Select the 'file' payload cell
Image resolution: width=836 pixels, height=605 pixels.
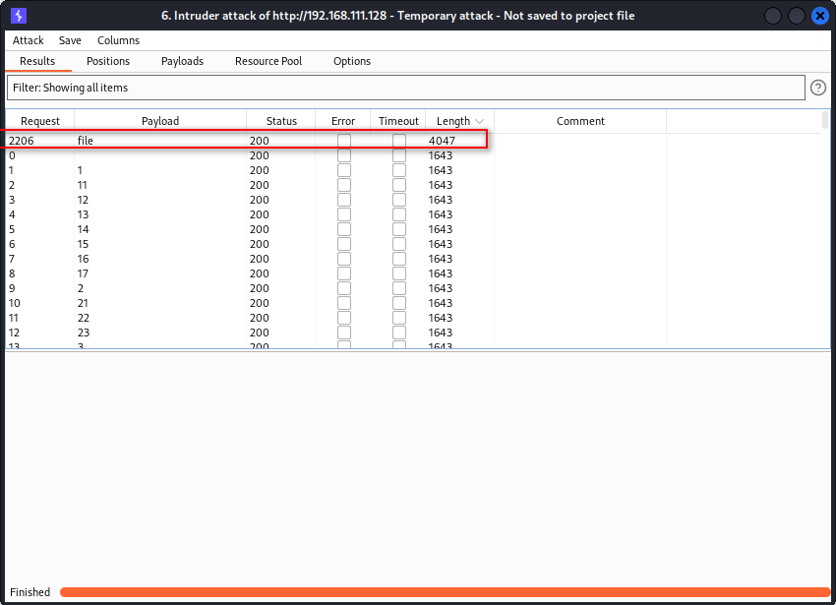[x=86, y=141]
